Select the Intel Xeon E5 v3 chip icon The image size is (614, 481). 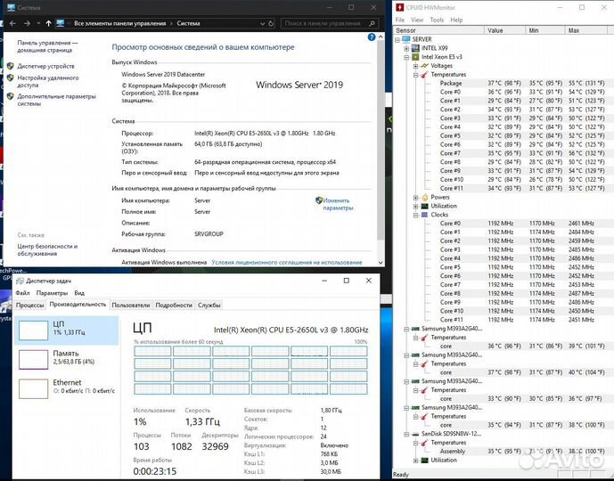(415, 57)
